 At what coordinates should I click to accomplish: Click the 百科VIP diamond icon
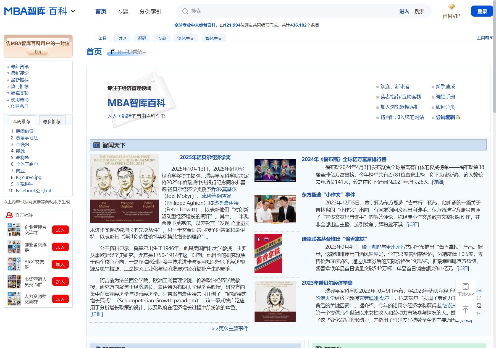(452, 7)
